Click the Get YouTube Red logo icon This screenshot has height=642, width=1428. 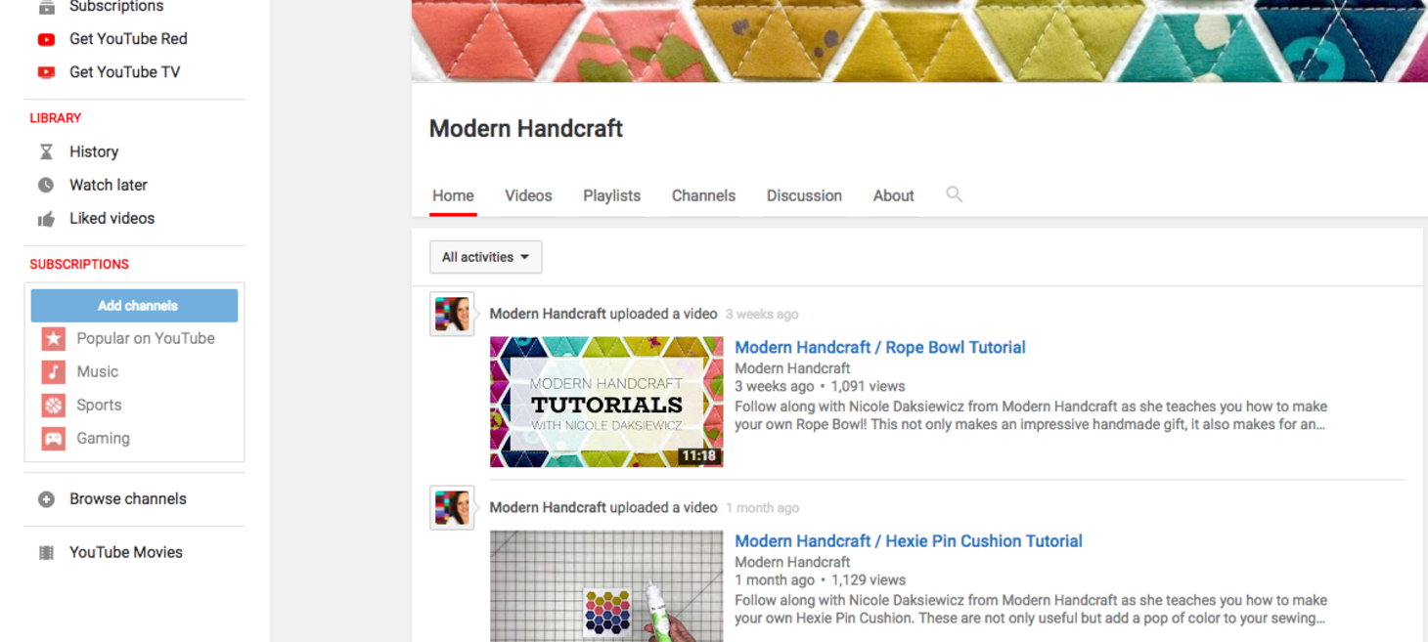tap(46, 39)
